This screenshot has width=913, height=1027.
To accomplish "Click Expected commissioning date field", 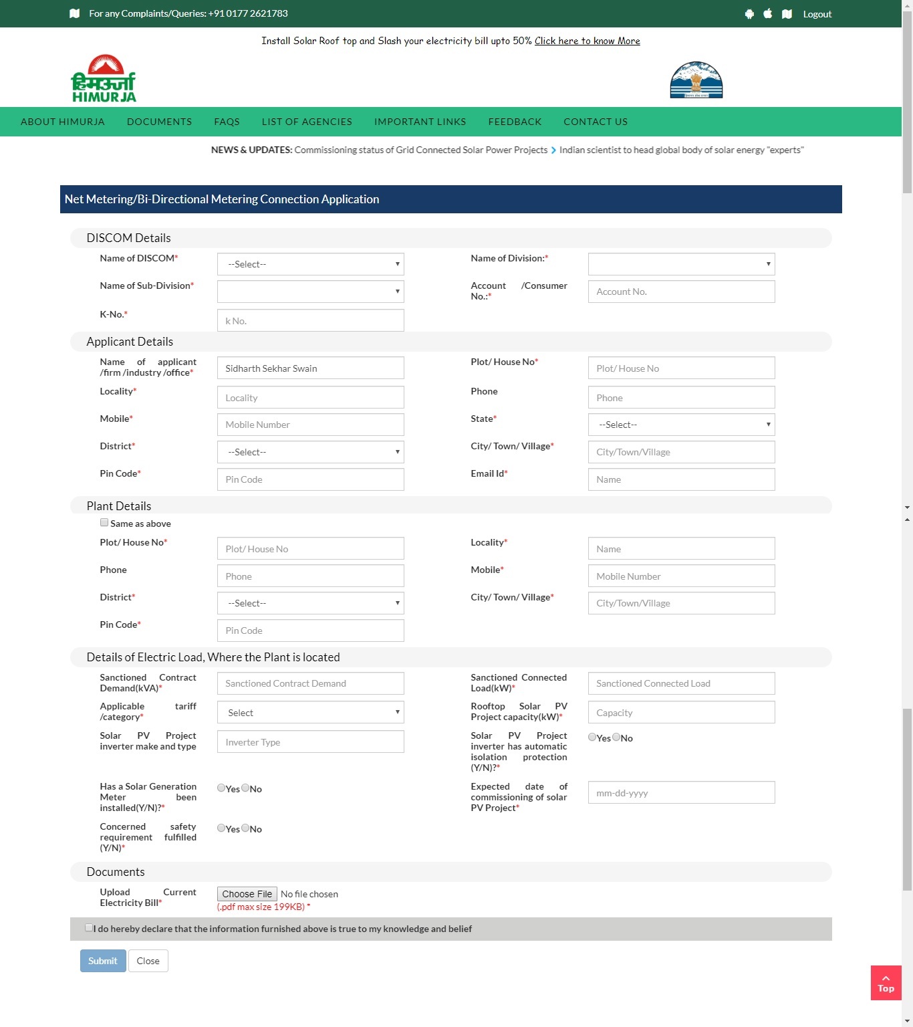I will [x=682, y=792].
